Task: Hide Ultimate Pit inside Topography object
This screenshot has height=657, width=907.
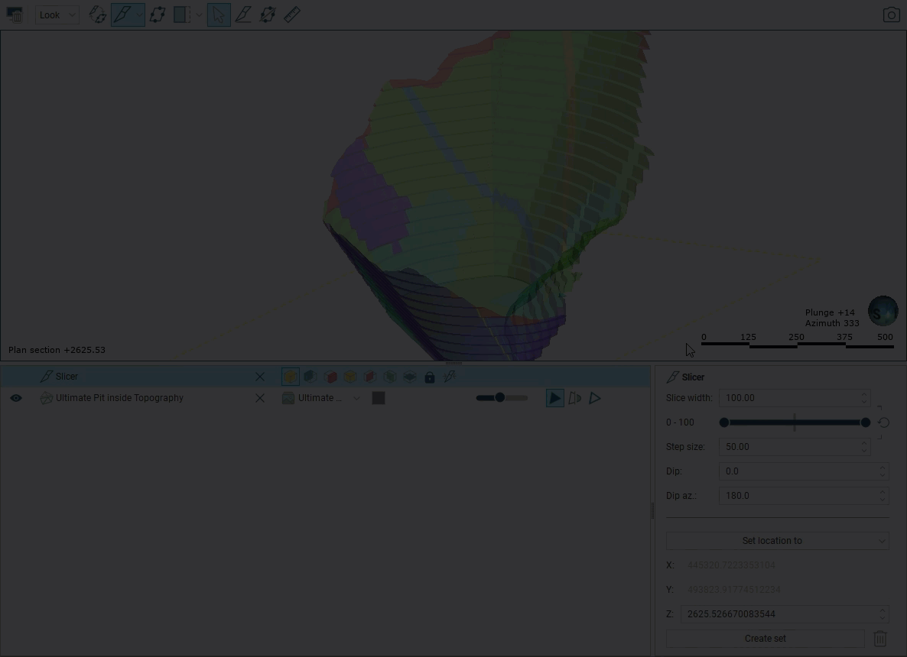Action: point(16,398)
